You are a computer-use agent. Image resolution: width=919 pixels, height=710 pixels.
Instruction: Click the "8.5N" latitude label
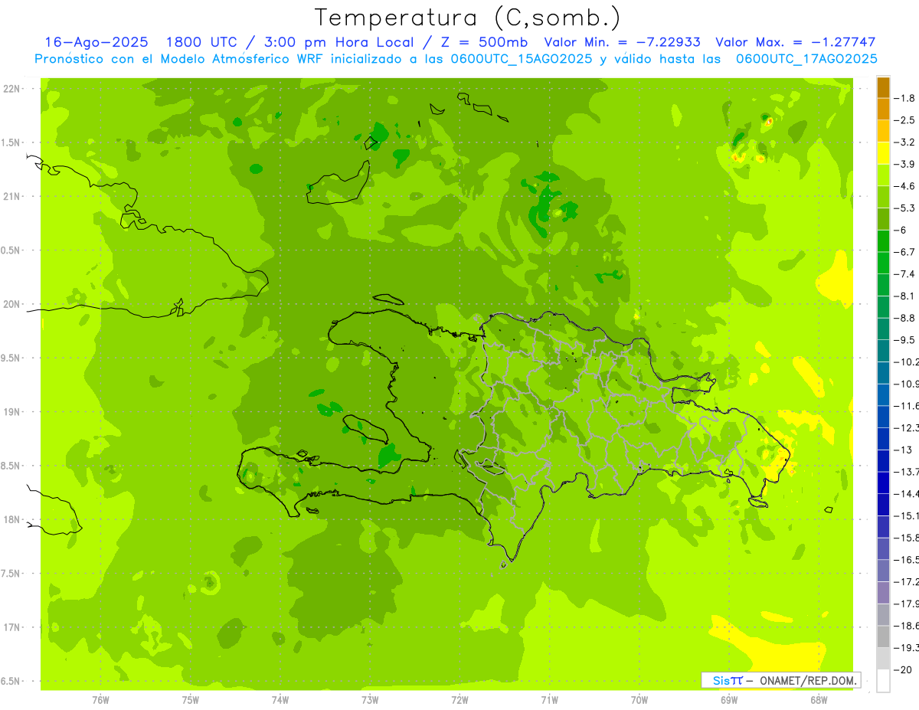pyautogui.click(x=11, y=466)
